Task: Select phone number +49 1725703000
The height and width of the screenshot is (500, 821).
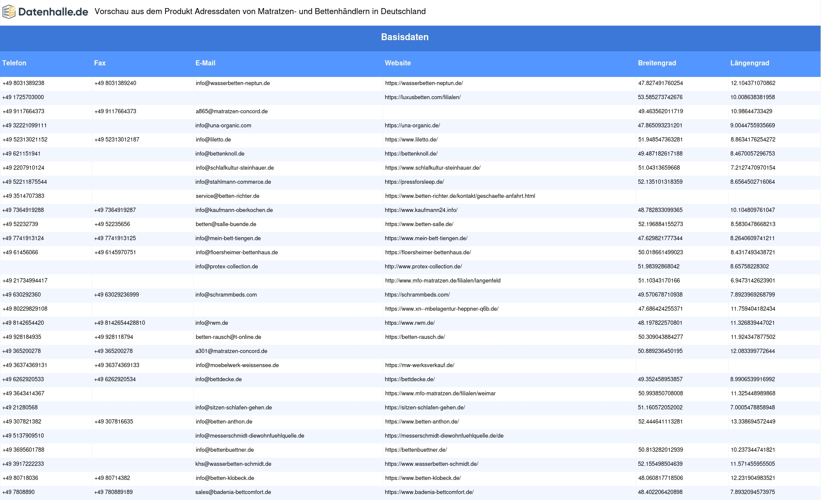Action: (23, 97)
